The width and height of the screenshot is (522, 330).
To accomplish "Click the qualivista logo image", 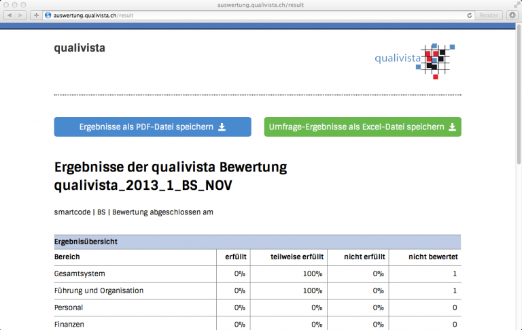I will click(415, 61).
